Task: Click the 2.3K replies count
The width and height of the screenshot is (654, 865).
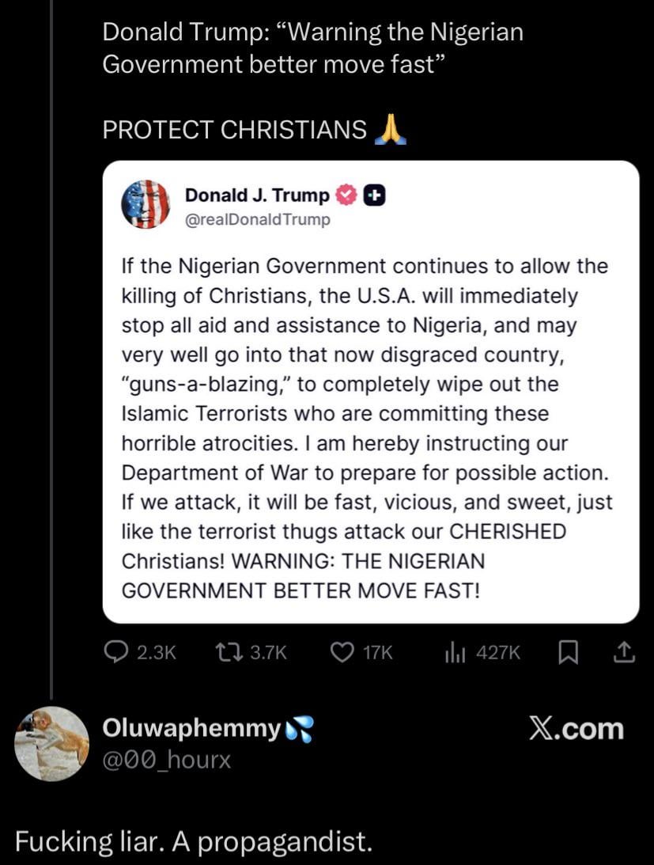Action: [x=156, y=652]
